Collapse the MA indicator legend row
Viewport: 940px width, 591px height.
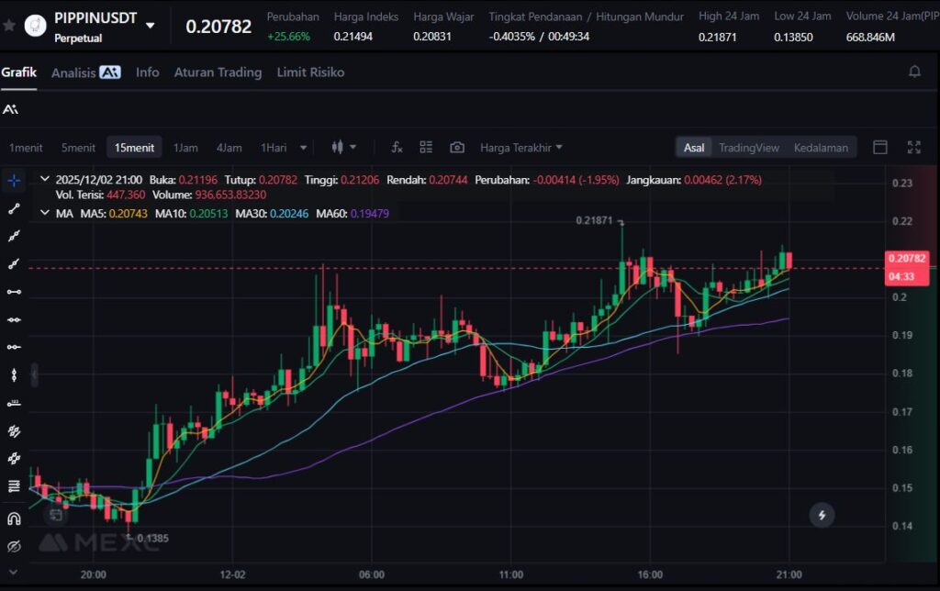coord(46,213)
